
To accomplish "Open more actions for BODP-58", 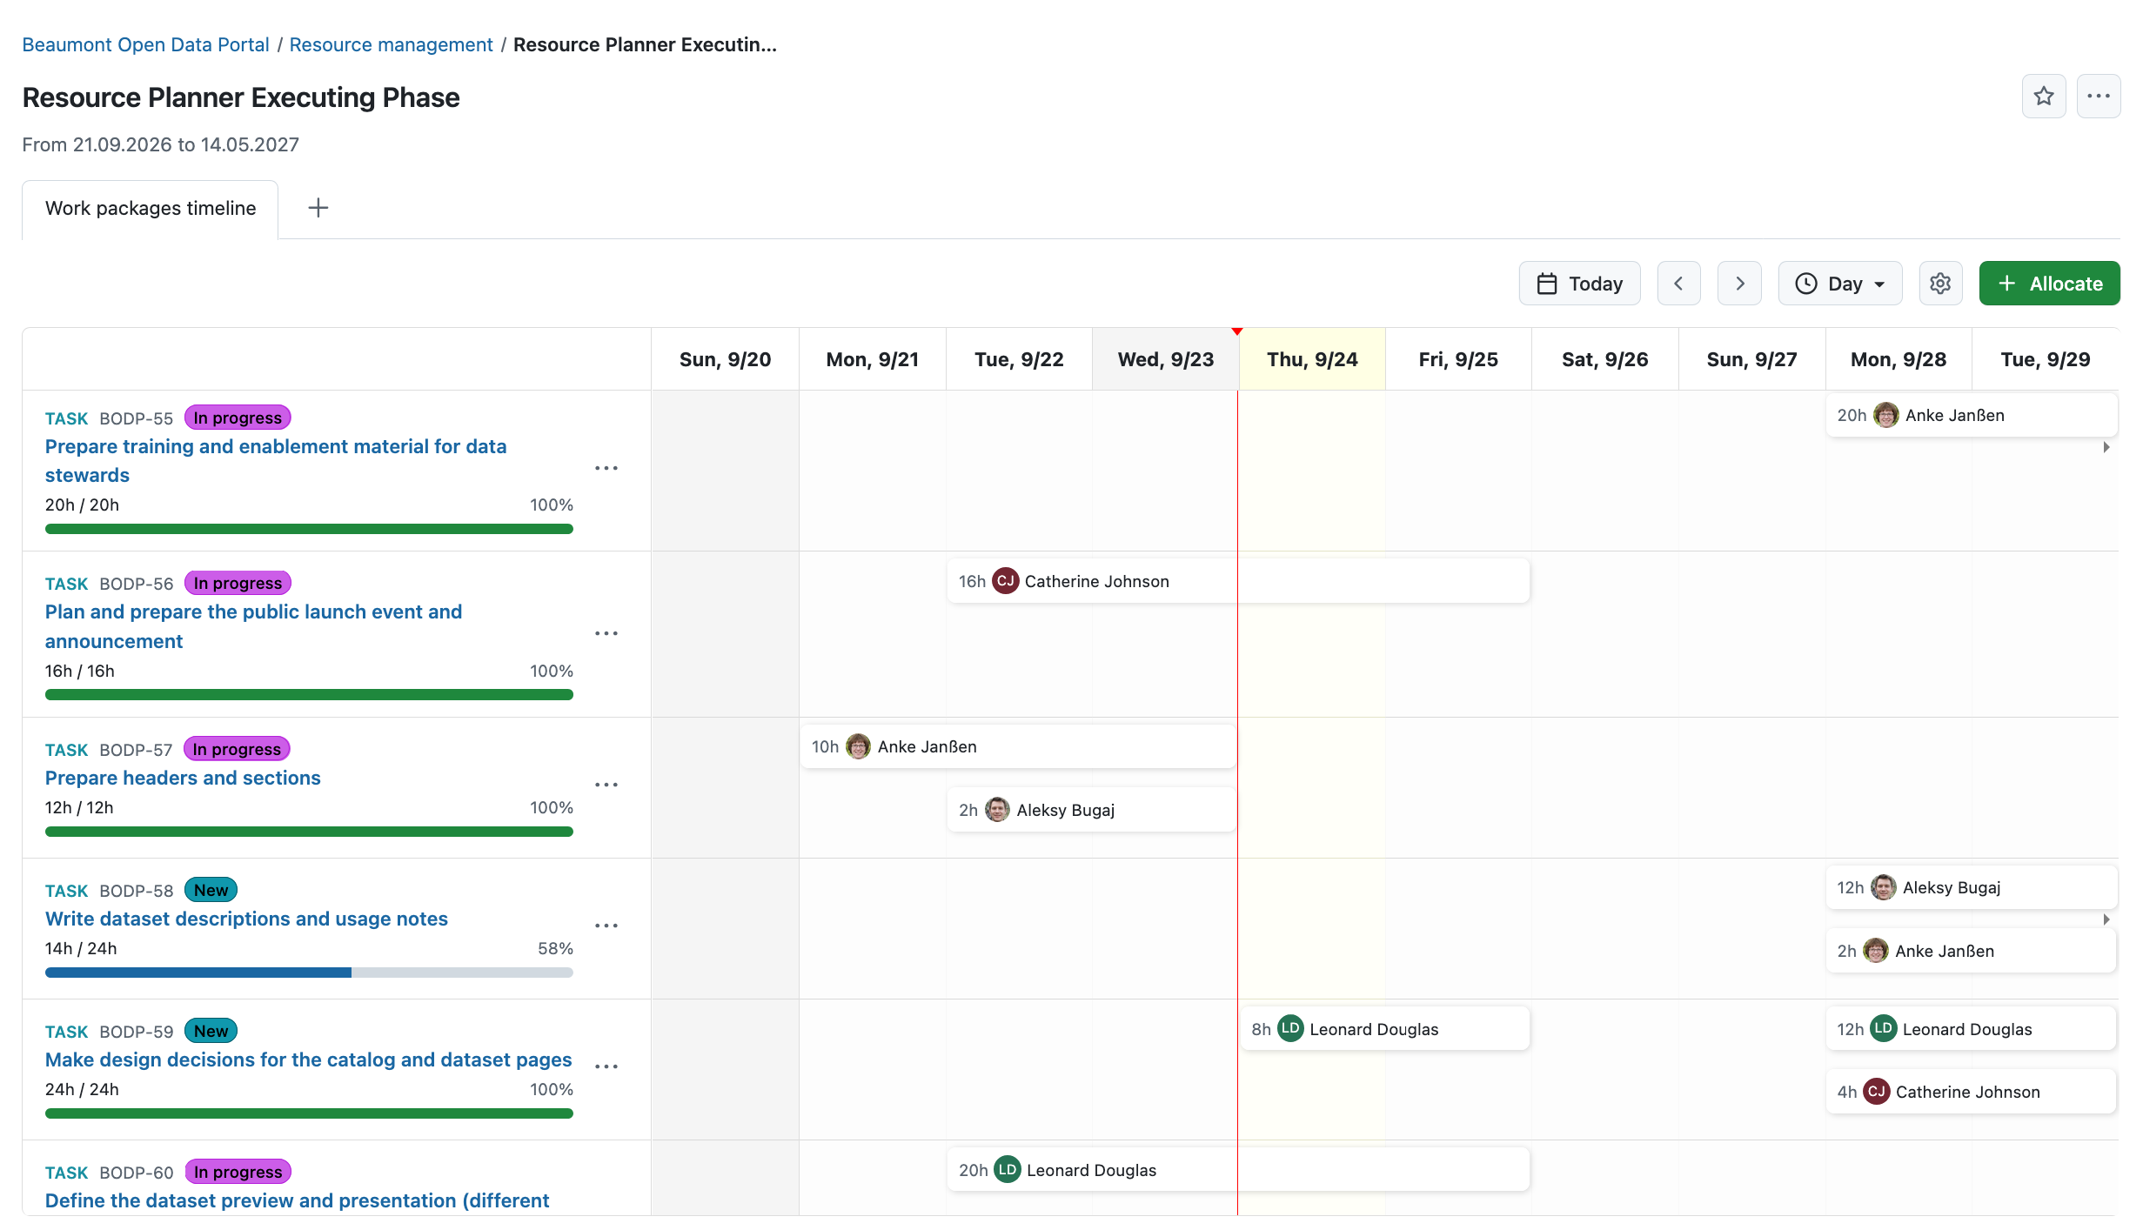I will (606, 926).
